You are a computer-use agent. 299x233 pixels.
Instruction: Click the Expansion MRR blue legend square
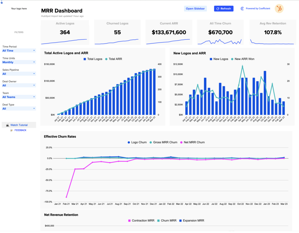pyautogui.click(x=180, y=221)
